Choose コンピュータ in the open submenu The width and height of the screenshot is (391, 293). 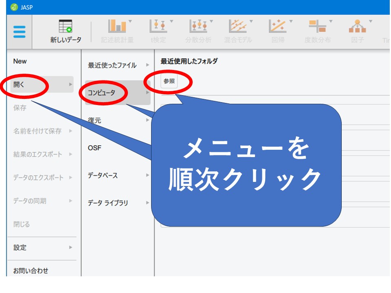pyautogui.click(x=118, y=93)
